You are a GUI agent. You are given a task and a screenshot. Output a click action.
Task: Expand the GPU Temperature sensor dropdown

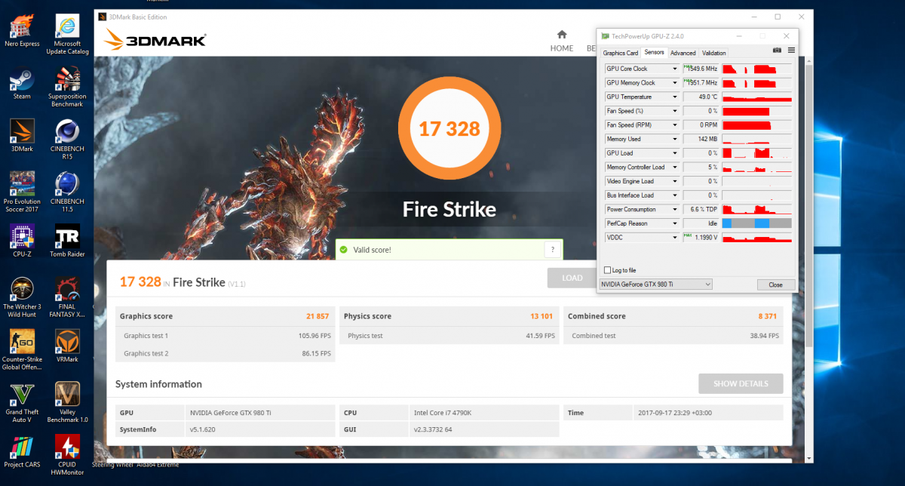675,97
